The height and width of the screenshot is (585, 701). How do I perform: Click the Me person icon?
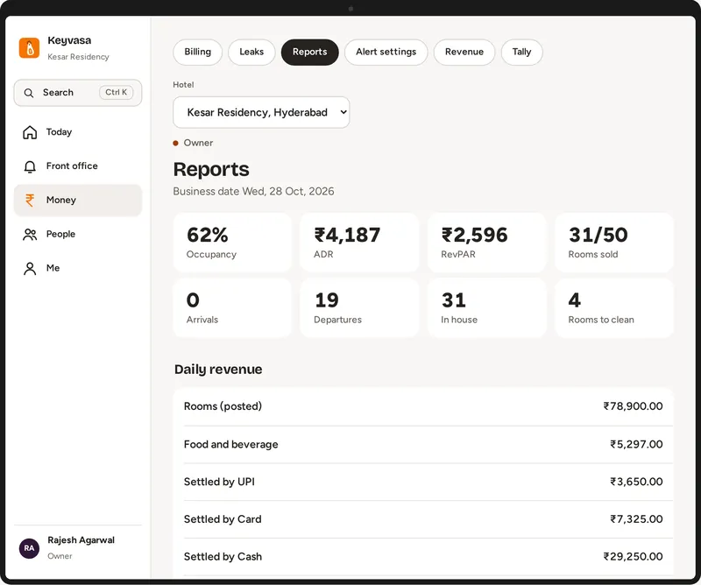tap(30, 268)
